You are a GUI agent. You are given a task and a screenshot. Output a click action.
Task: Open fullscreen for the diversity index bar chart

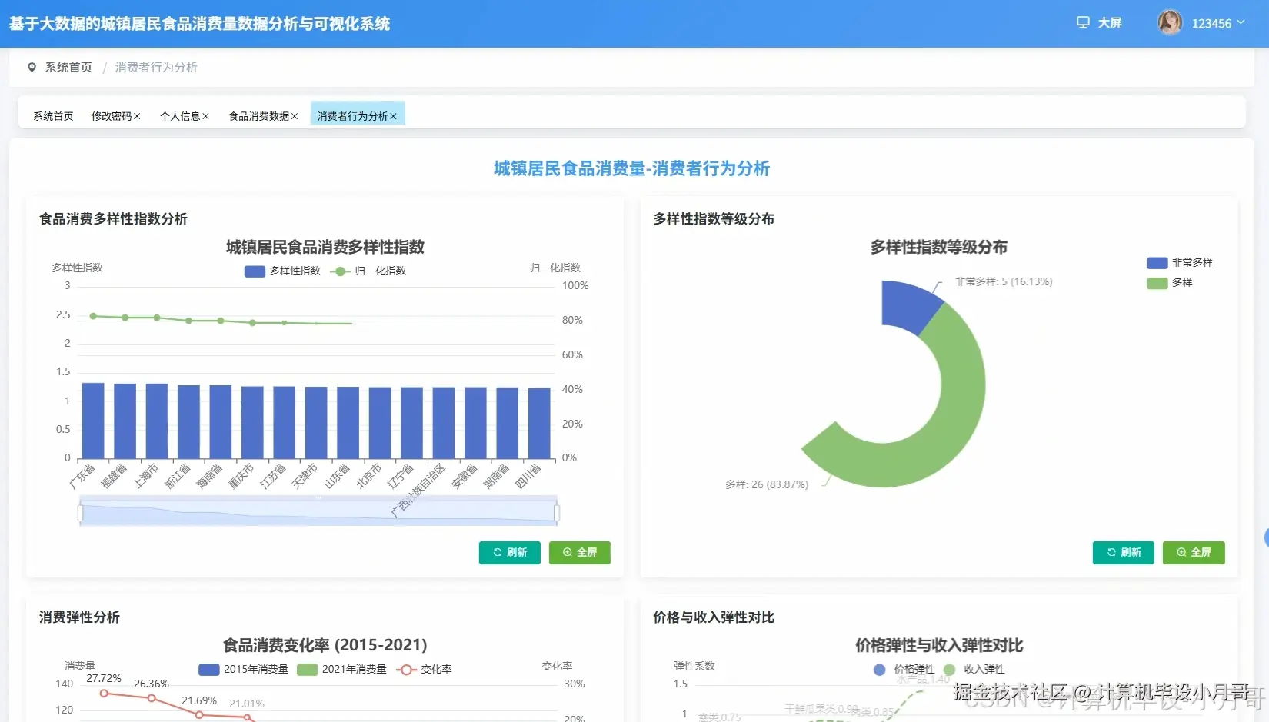(x=579, y=552)
